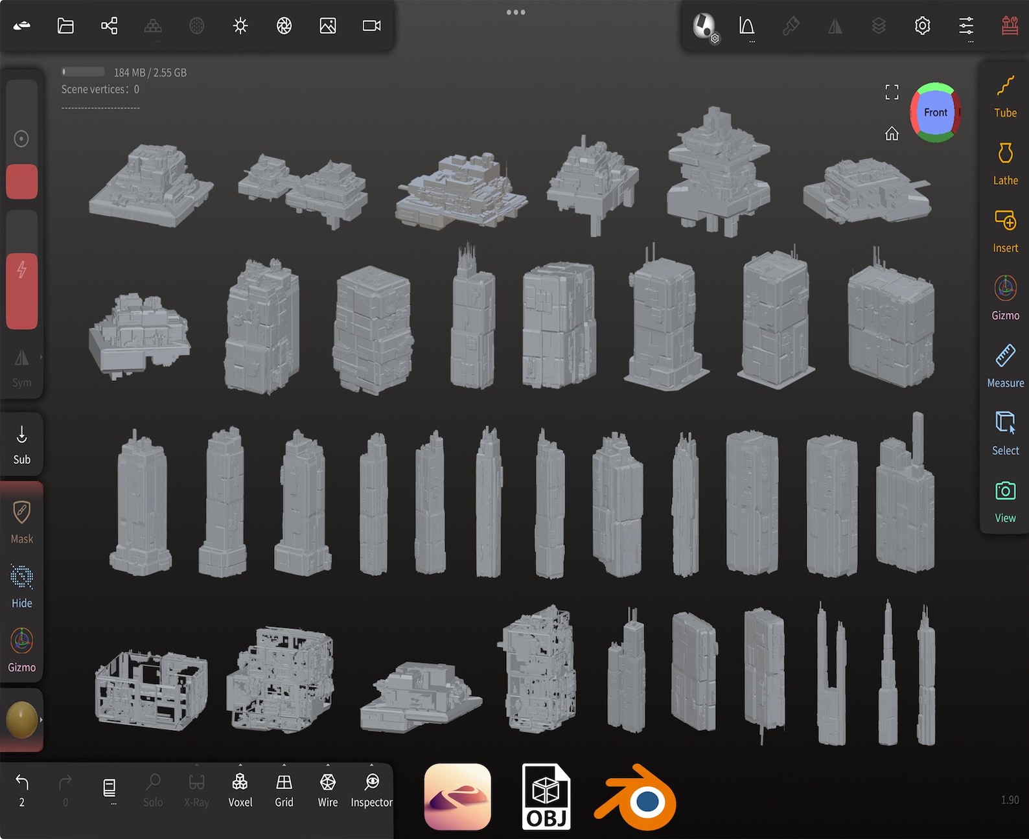Click the Home view reset button
Image resolution: width=1029 pixels, height=839 pixels.
coord(892,133)
